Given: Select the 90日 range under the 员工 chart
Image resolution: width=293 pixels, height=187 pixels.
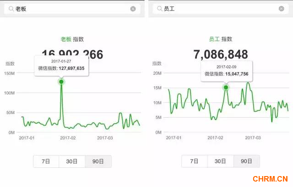Looking at the screenshot, I should (x=246, y=161).
